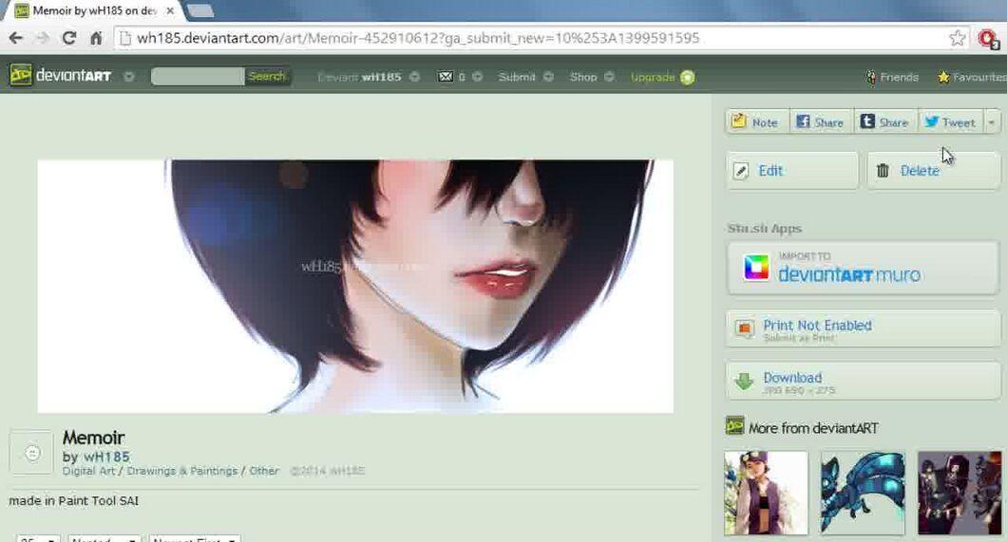
Task: Click the Edit button
Action: (792, 171)
